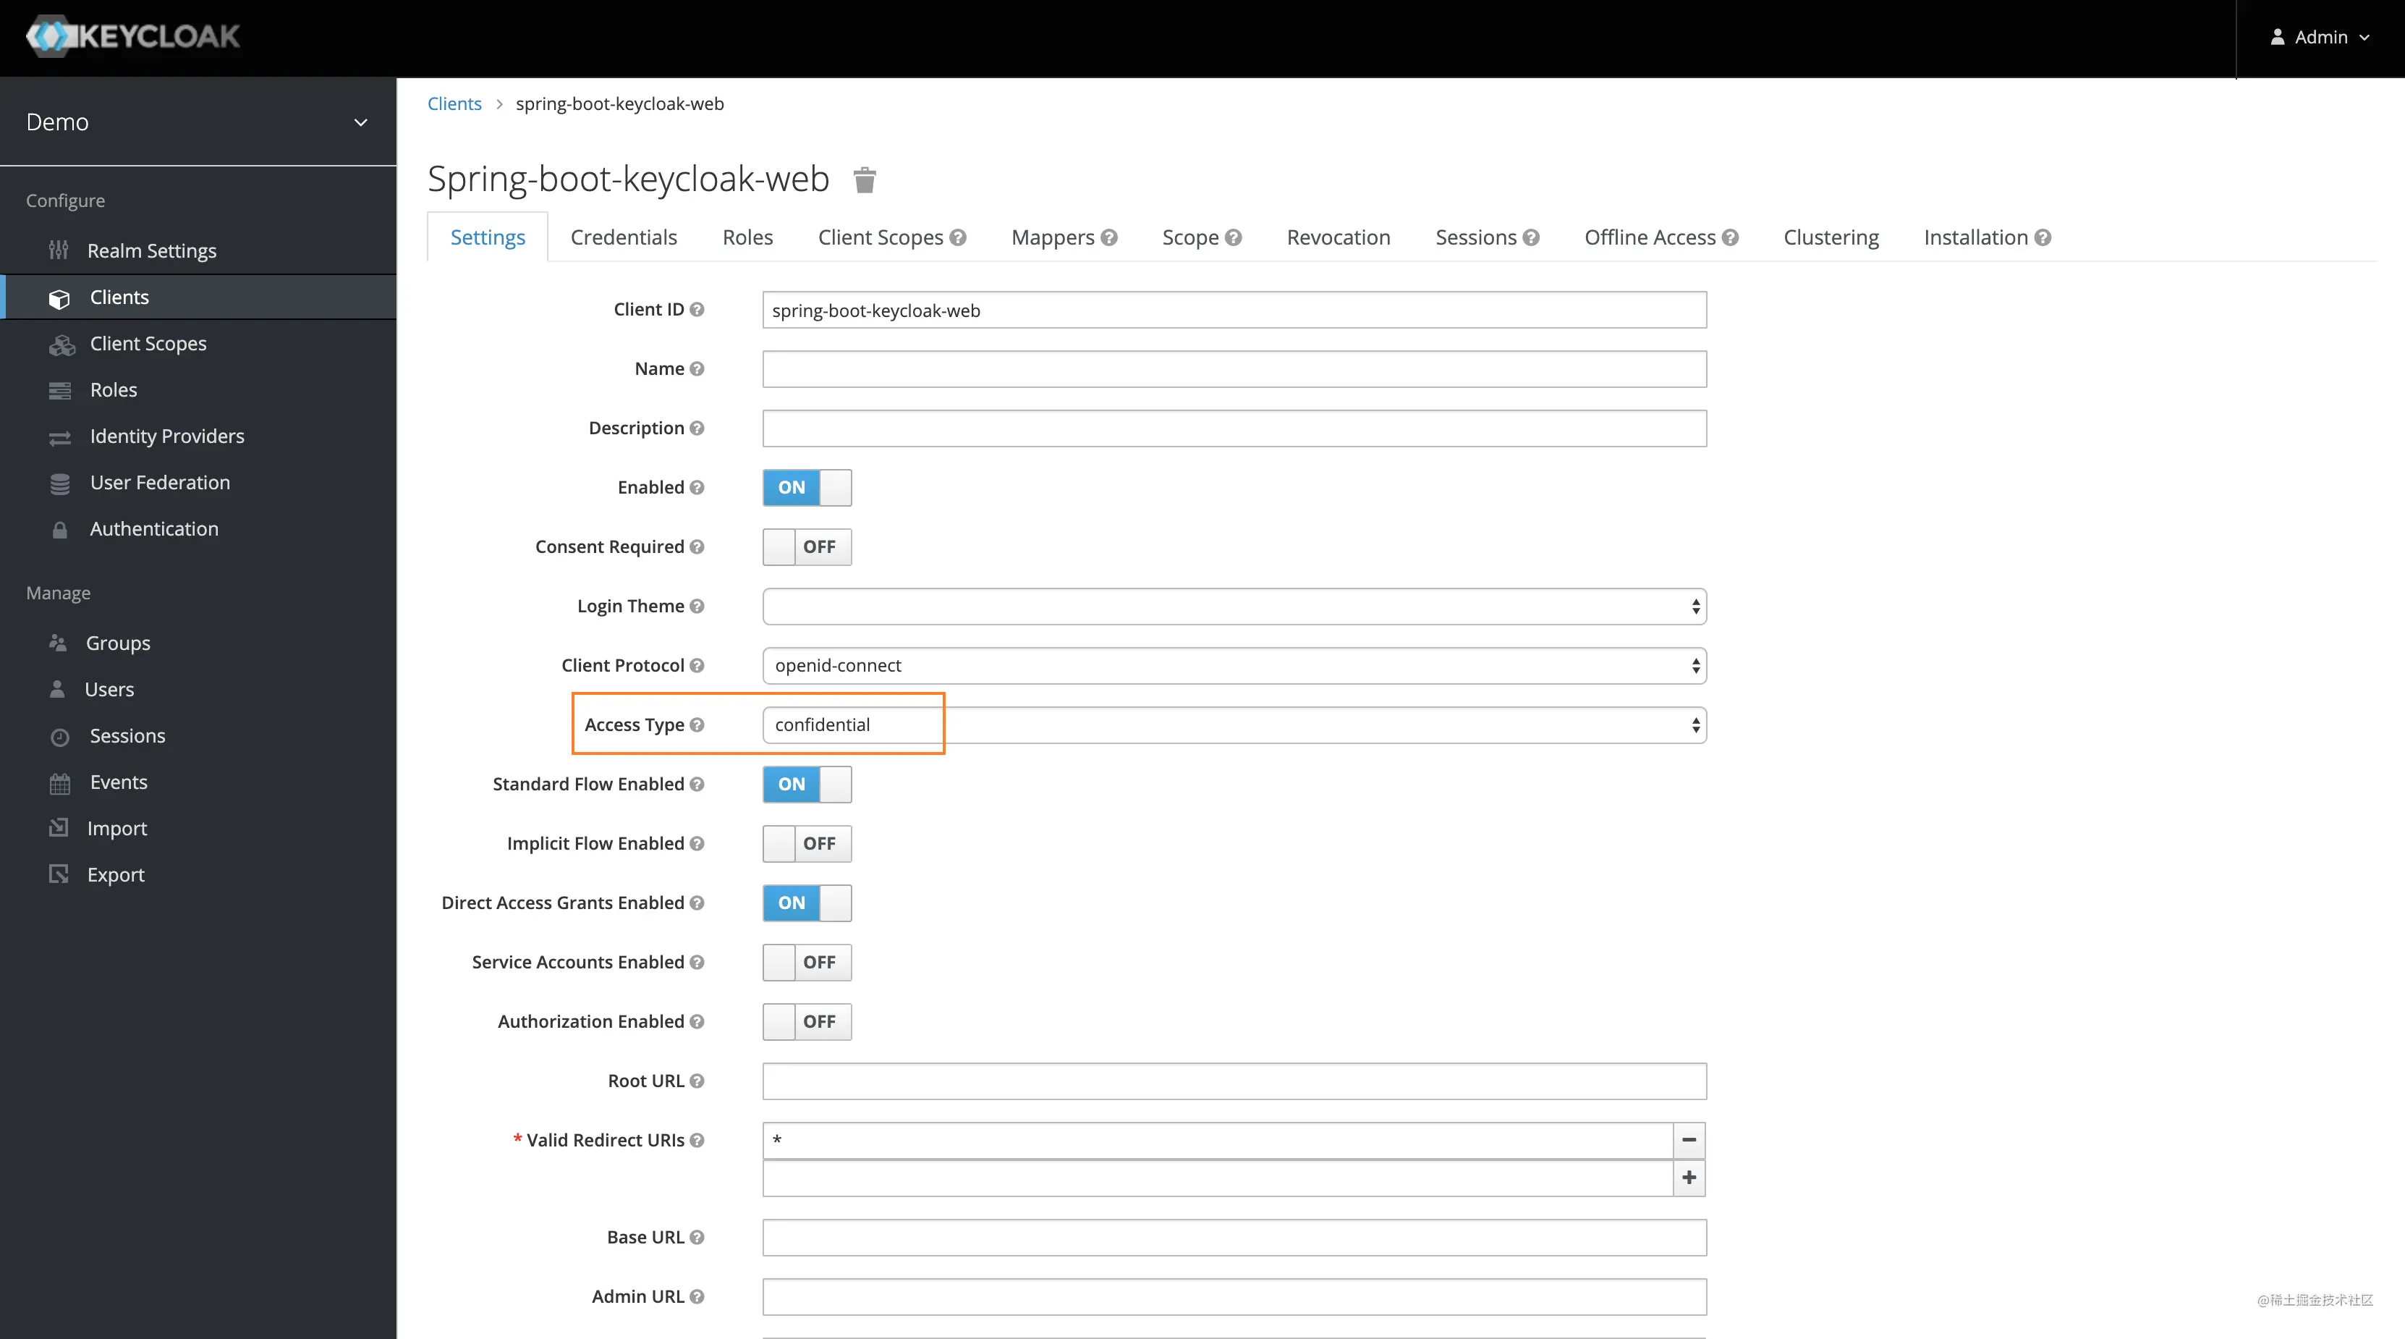Toggle Direct Access Grants Enabled ON
Viewport: 2405px width, 1339px height.
806,902
